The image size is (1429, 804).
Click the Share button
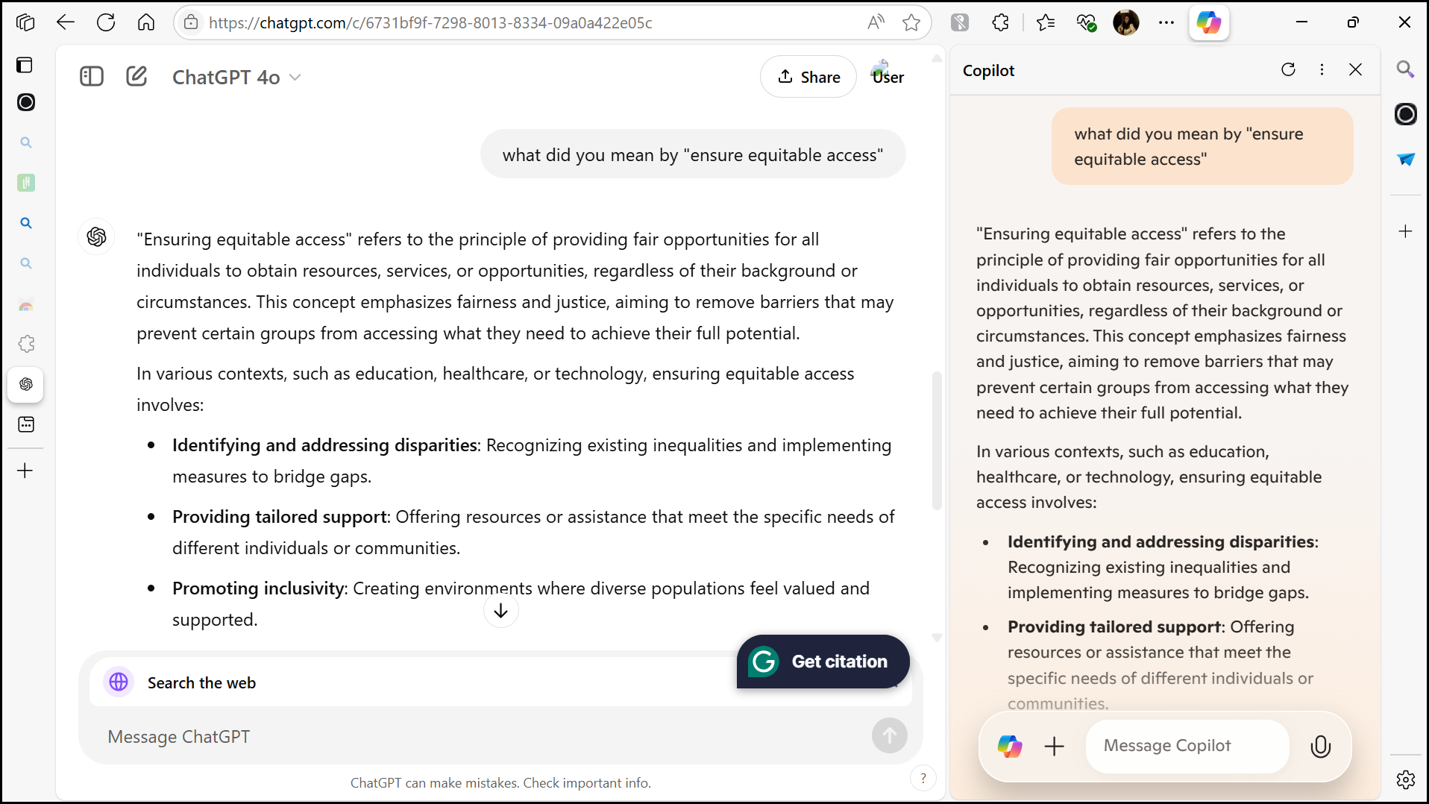click(808, 77)
